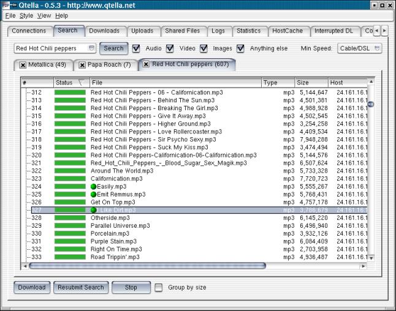Screen dimensions: 396x311
Task: Click green download icon next to Easily.mp3
Action: 94,187
